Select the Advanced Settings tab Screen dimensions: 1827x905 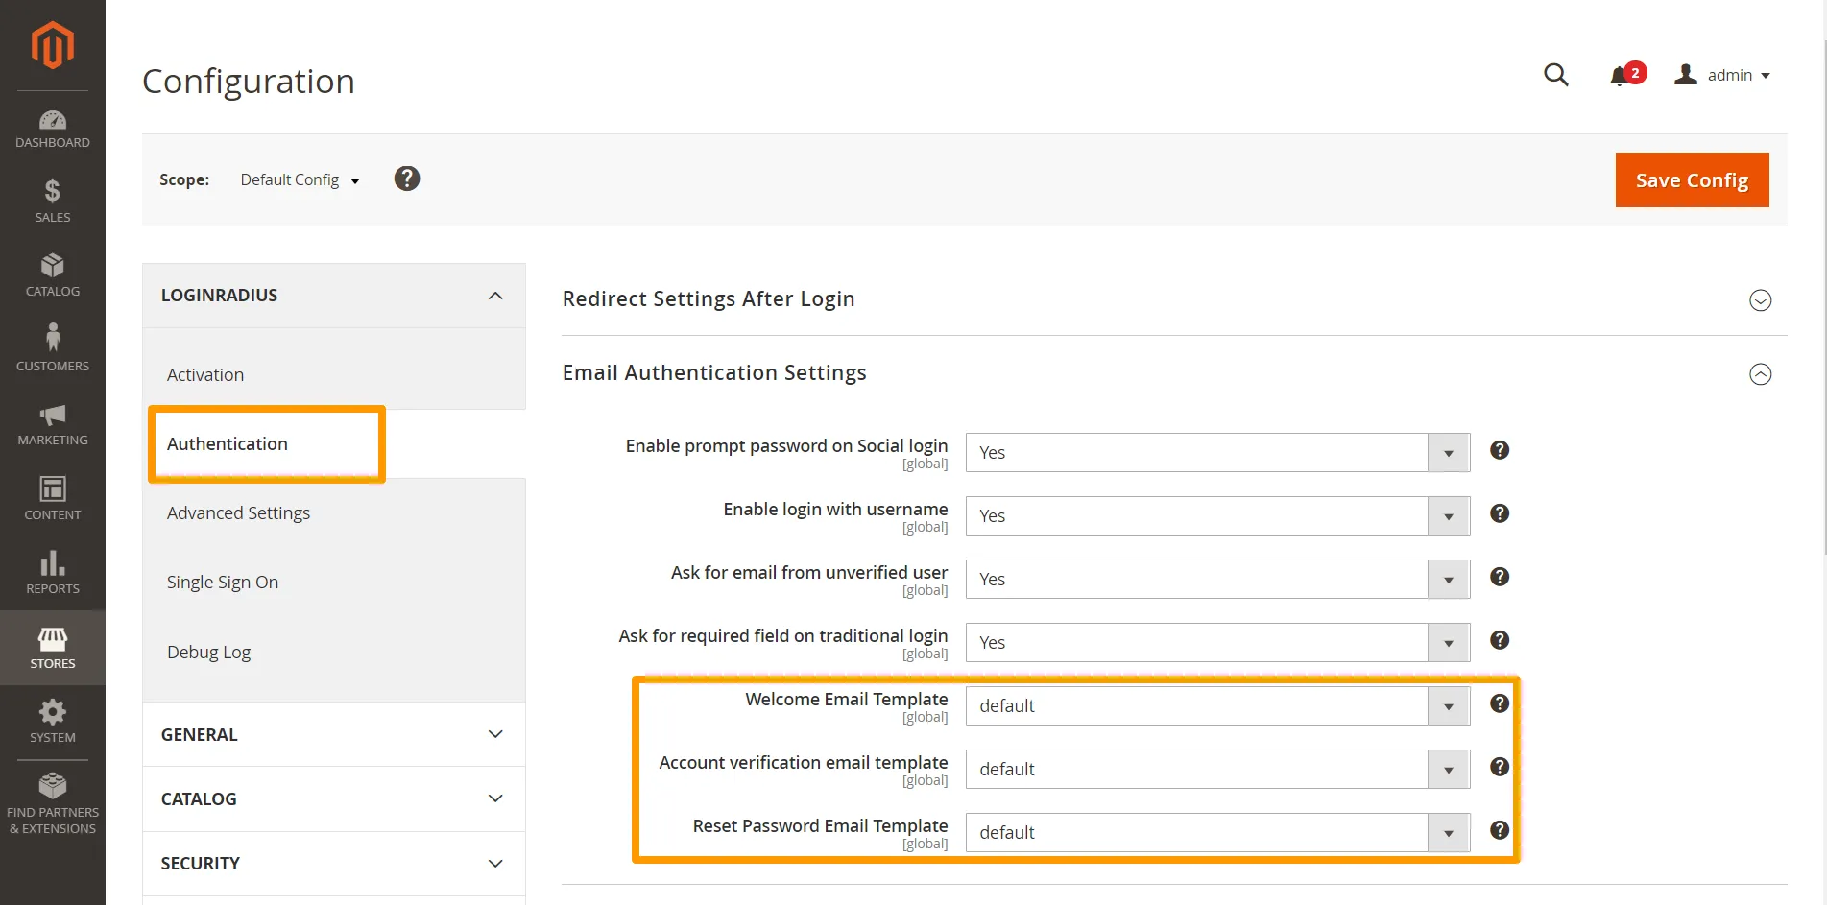tap(238, 513)
